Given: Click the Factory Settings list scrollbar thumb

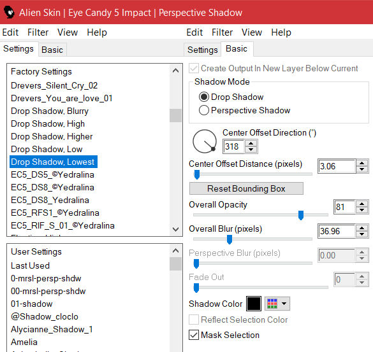Looking at the screenshot, I should [x=175, y=115].
